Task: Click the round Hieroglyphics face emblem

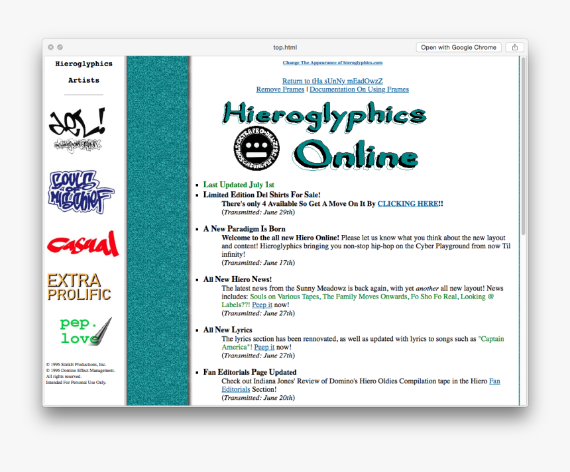Action: [x=256, y=148]
